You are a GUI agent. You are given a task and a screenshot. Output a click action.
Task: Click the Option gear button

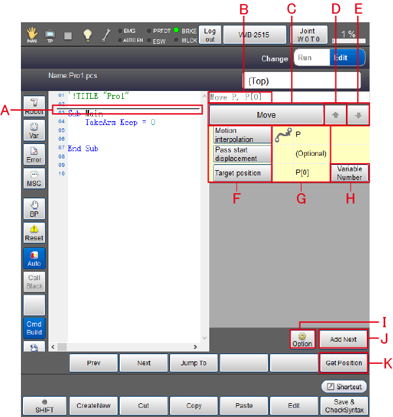(x=302, y=339)
